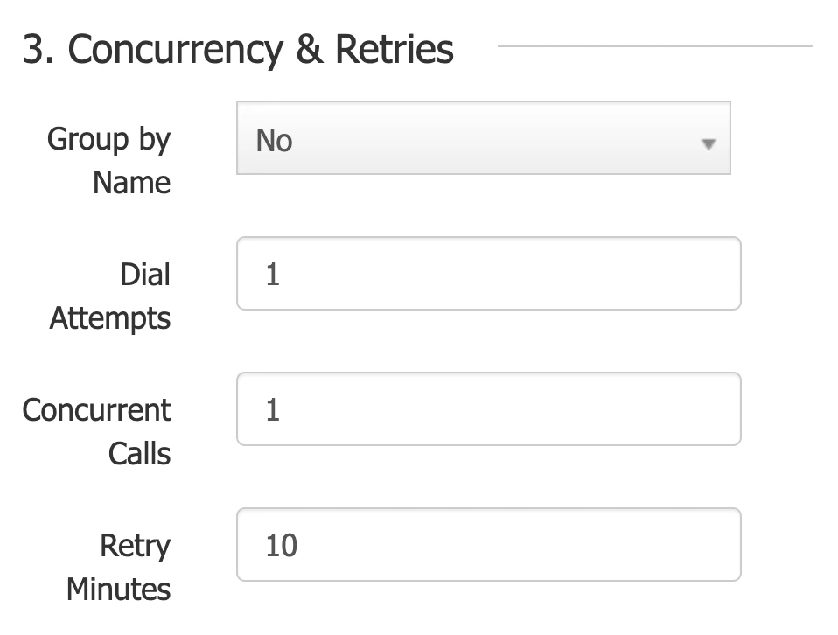Click the Concurrent Calls label

[98, 431]
